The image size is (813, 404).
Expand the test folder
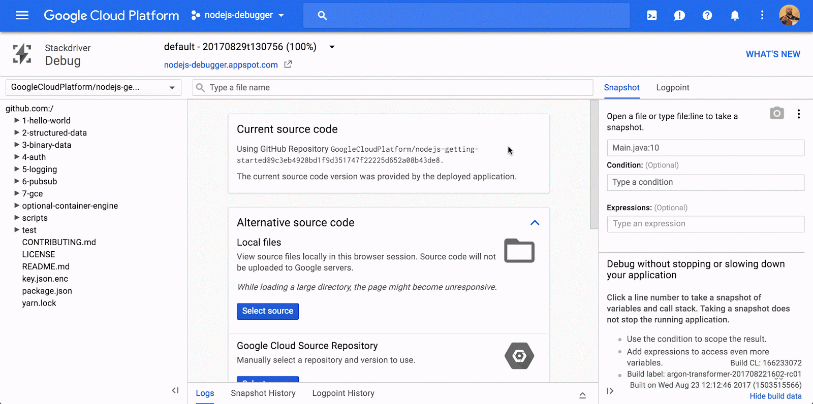coord(17,230)
